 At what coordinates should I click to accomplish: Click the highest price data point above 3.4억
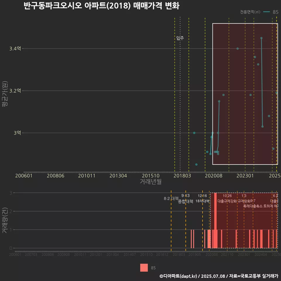click(261, 38)
